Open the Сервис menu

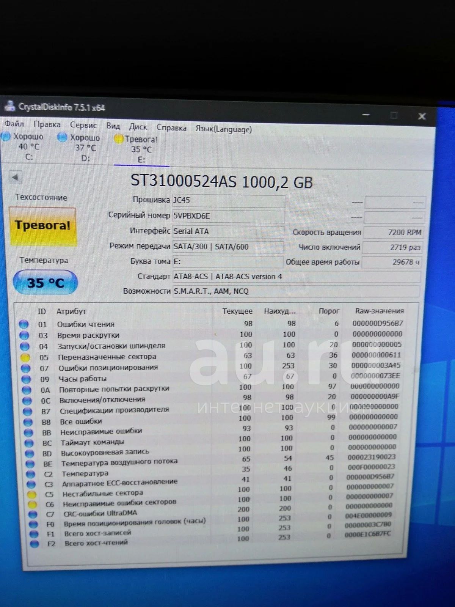(x=83, y=125)
